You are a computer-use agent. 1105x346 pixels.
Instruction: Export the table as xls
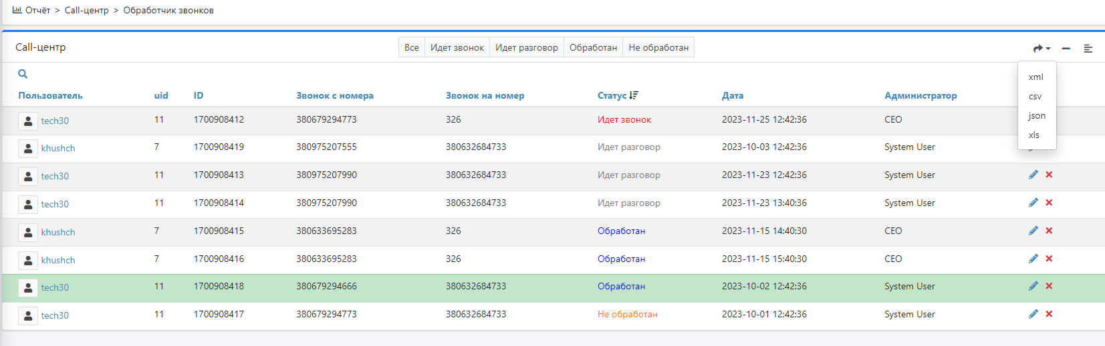coord(1034,135)
